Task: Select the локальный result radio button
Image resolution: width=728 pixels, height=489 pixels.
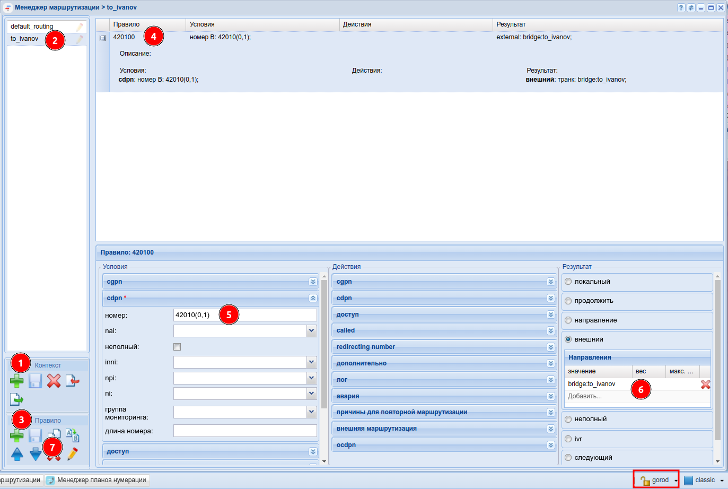Action: pyautogui.click(x=568, y=282)
